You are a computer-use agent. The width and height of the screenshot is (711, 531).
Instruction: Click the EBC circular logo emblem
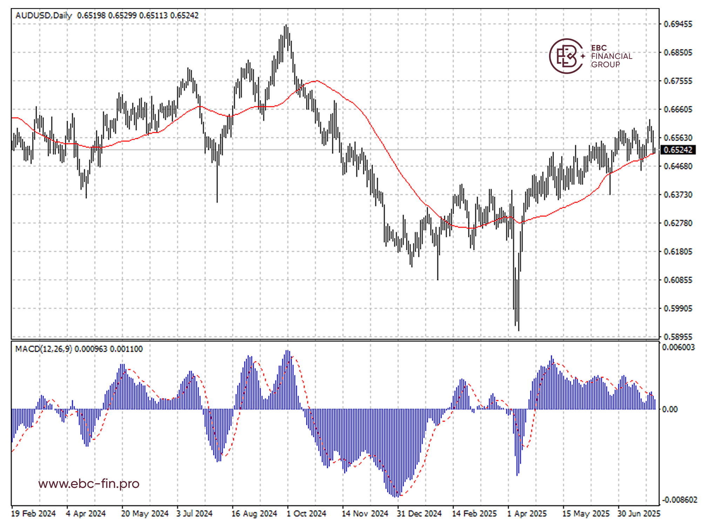coord(566,56)
